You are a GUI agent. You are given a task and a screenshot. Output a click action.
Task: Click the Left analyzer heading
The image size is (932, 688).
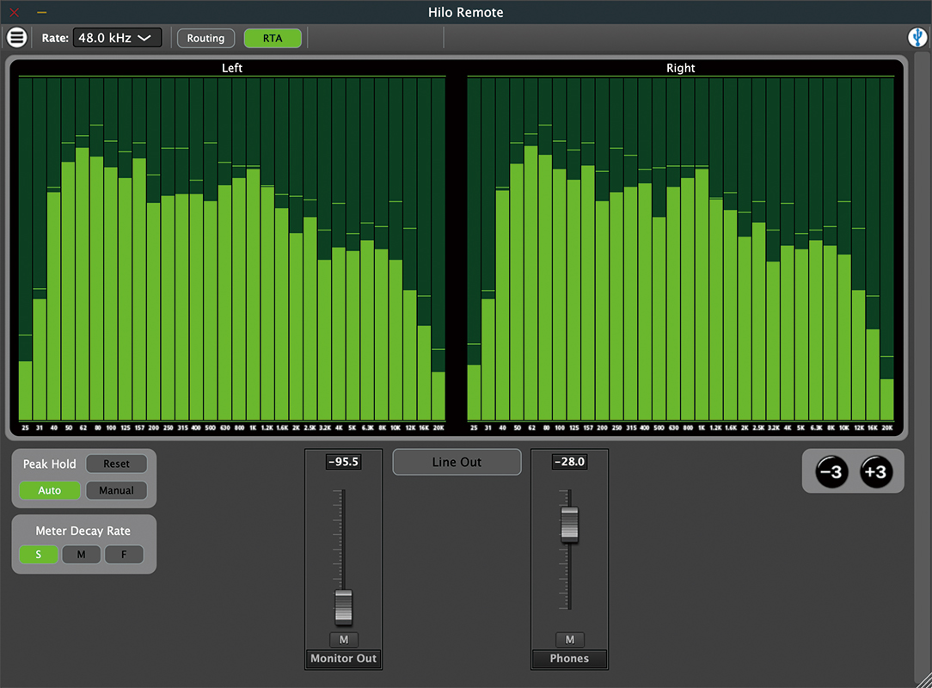(x=232, y=68)
